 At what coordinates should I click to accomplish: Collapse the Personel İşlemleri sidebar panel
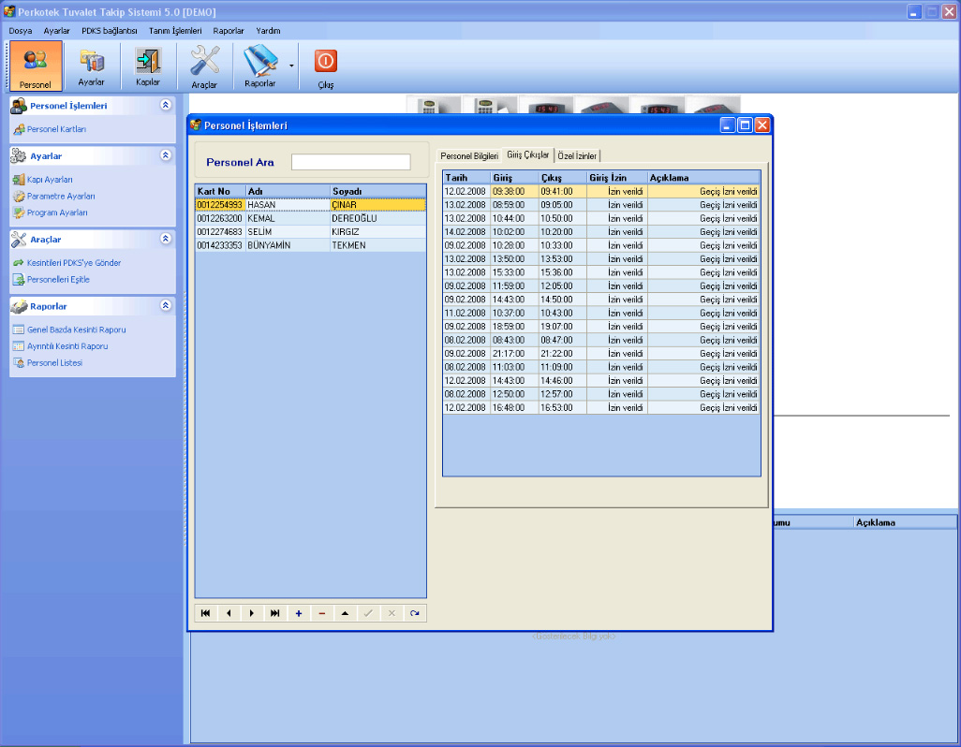point(166,106)
